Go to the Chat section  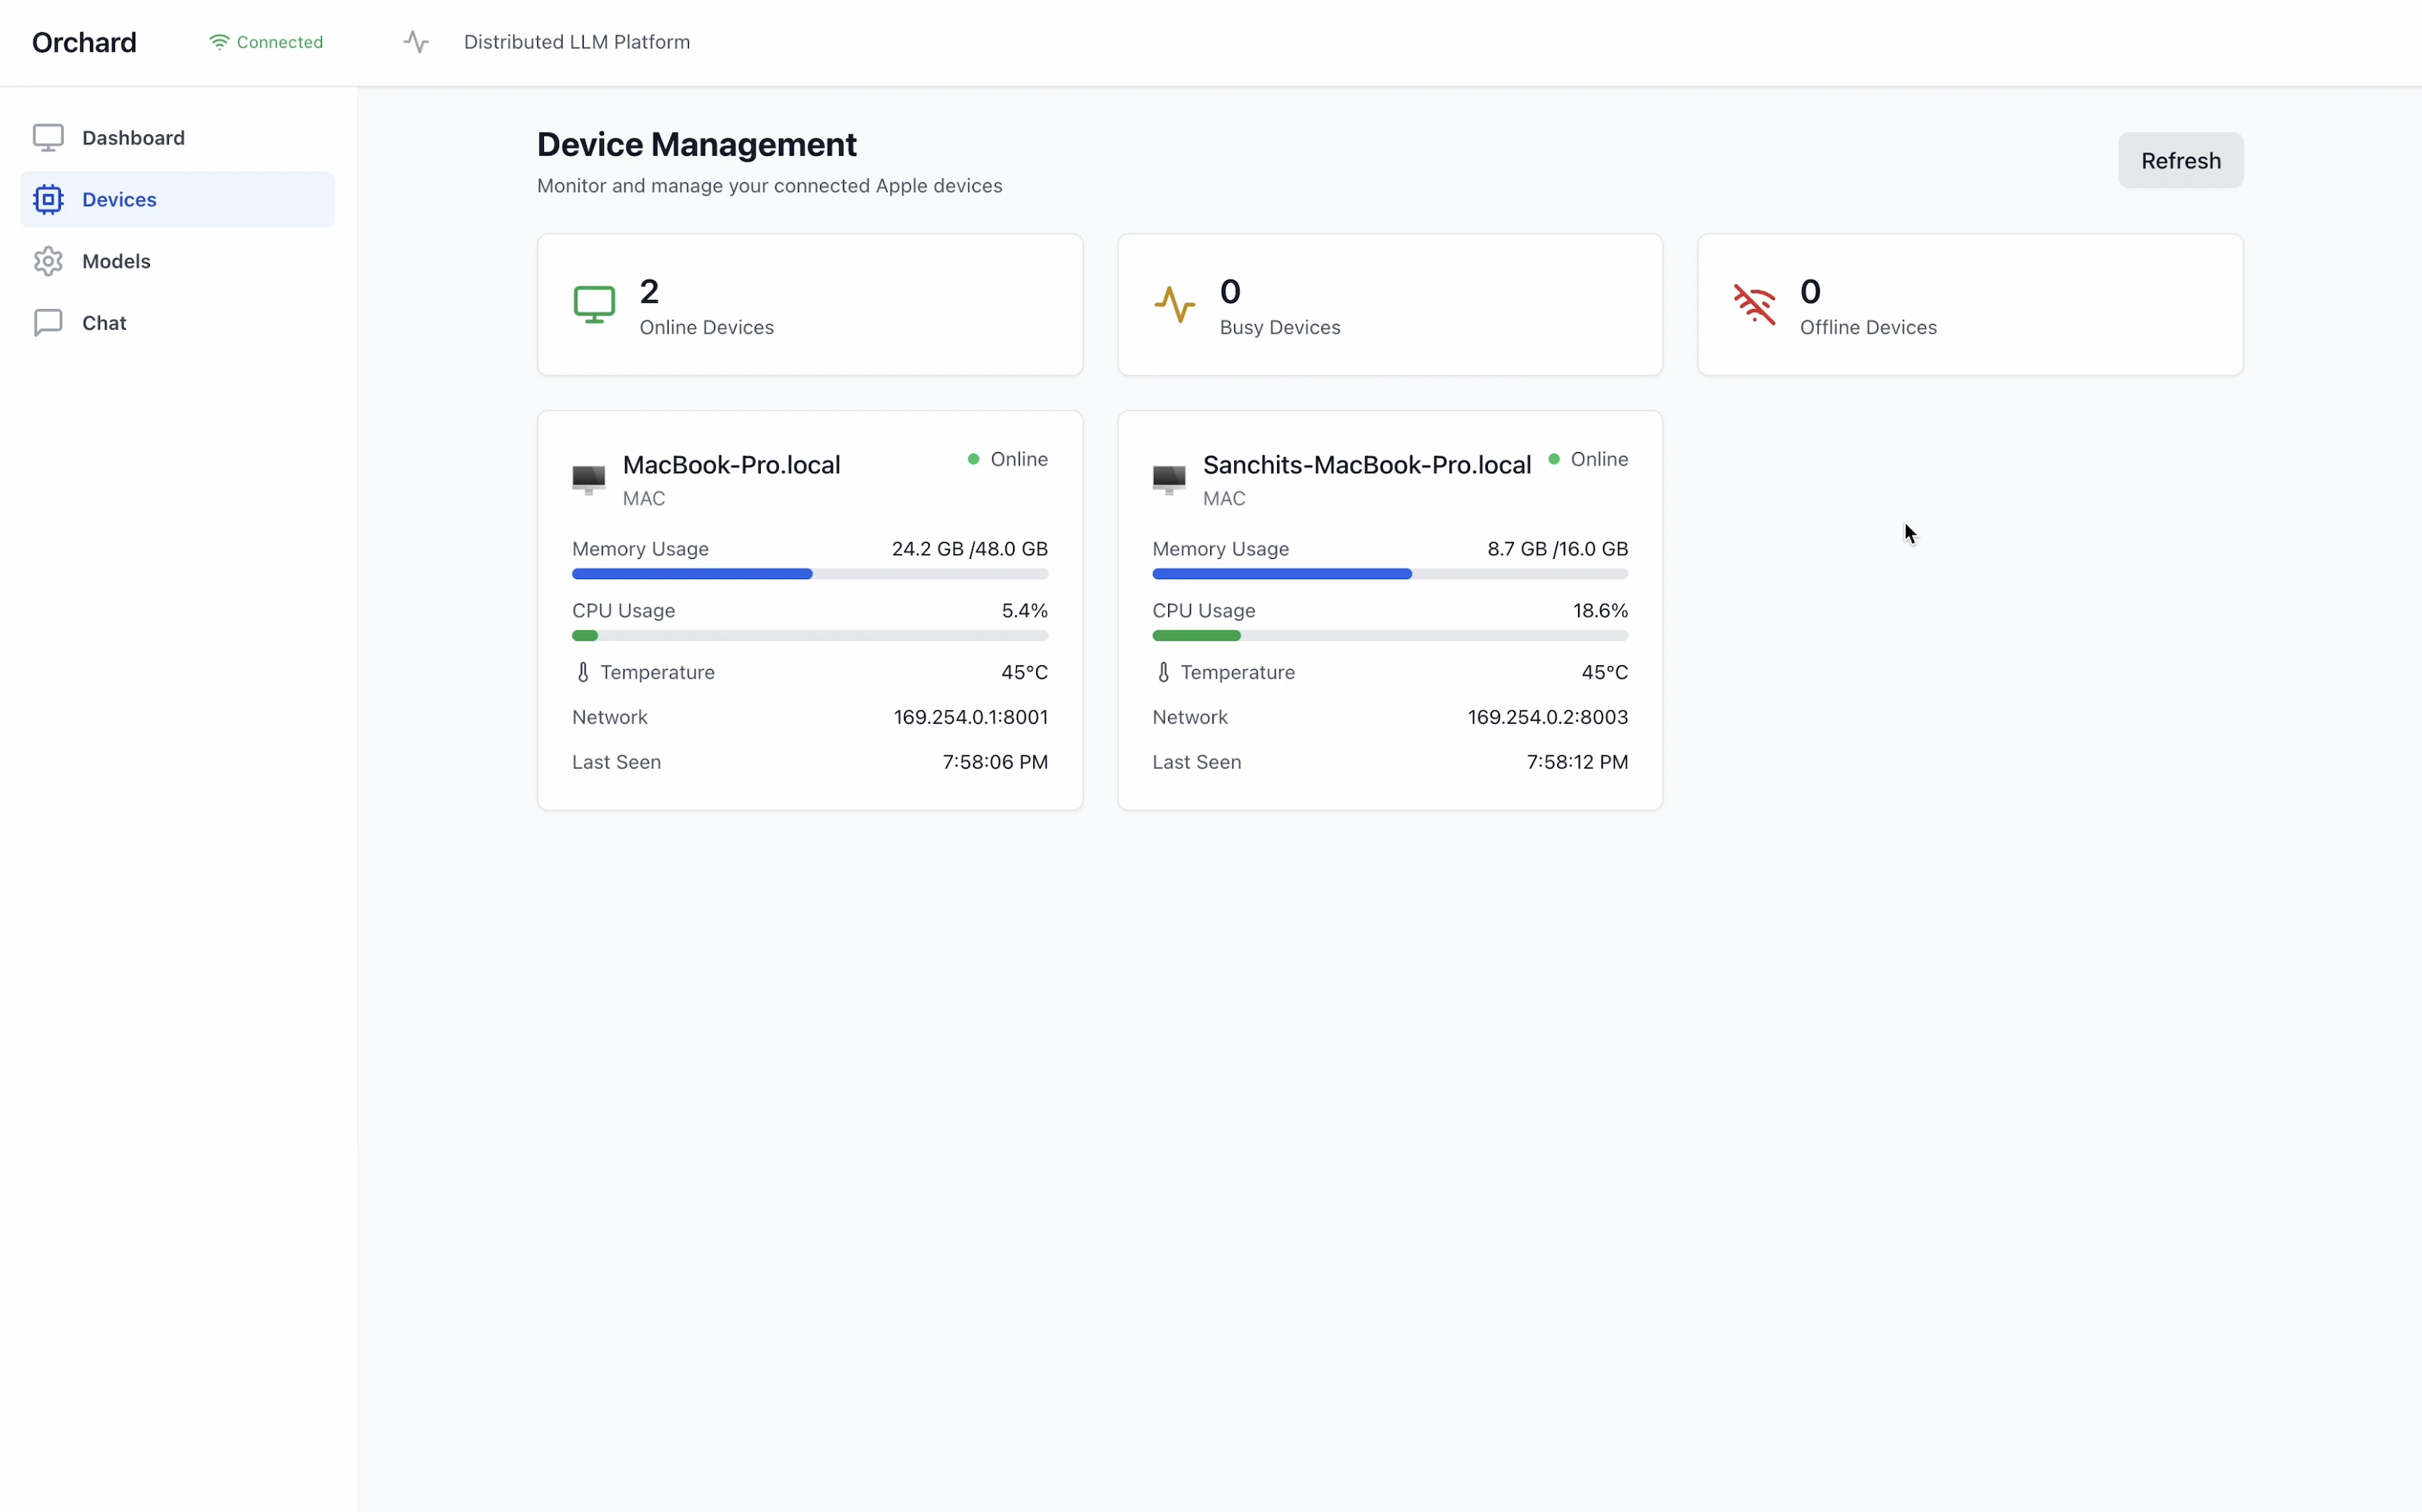click(x=104, y=323)
